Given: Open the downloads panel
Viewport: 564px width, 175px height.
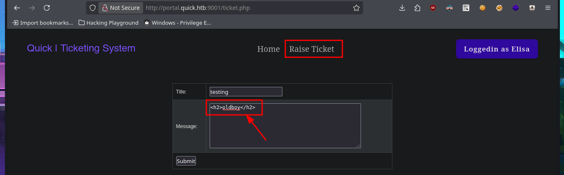Looking at the screenshot, I should (x=402, y=8).
